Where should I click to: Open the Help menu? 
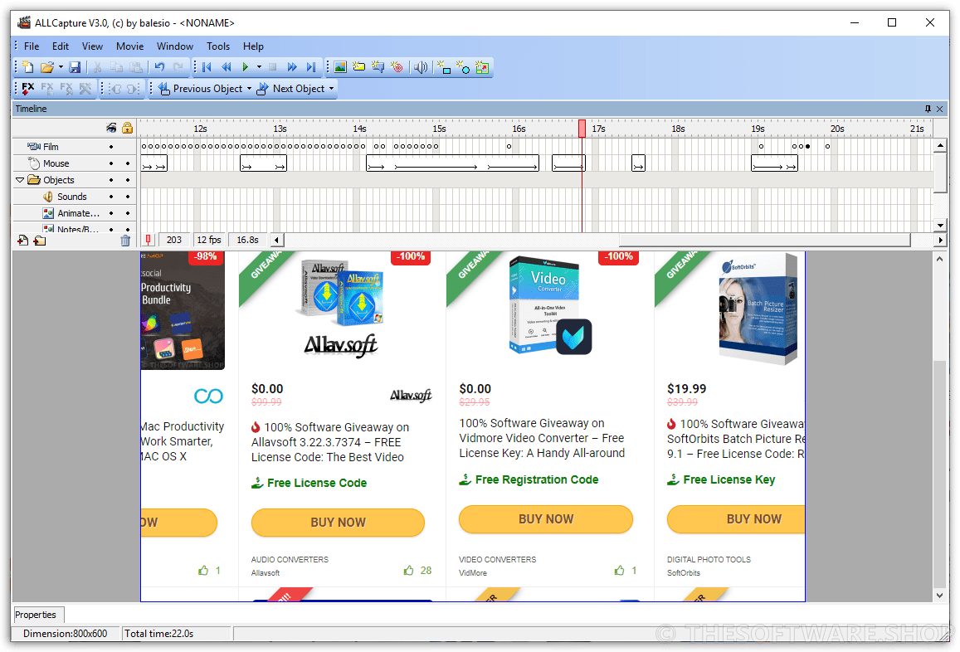(x=253, y=46)
